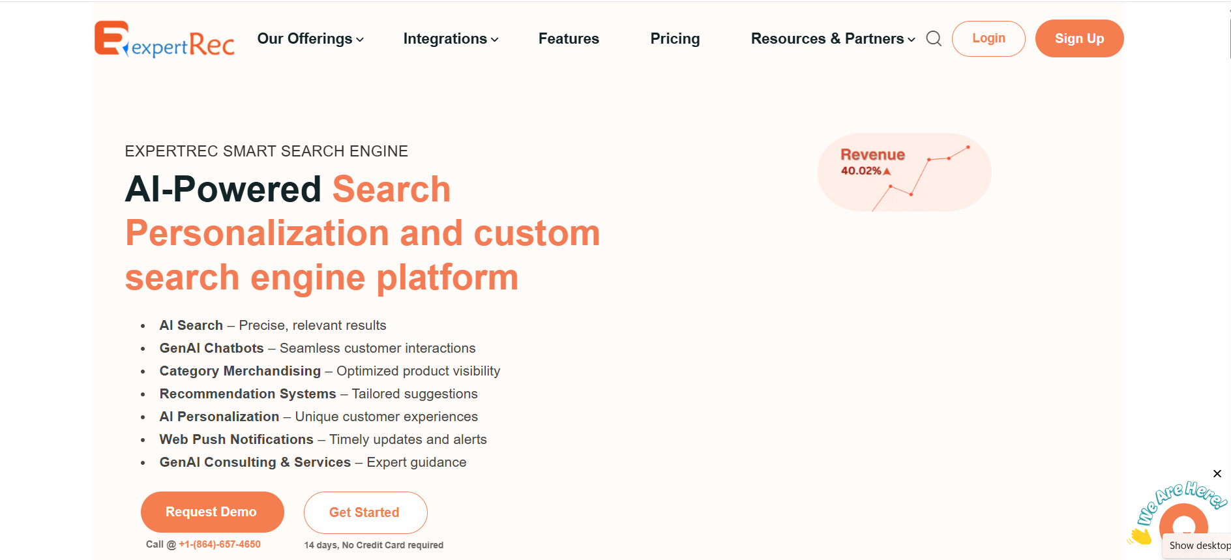The height and width of the screenshot is (560, 1231).
Task: Click the waving hand emoji icon
Action: pyautogui.click(x=1140, y=537)
